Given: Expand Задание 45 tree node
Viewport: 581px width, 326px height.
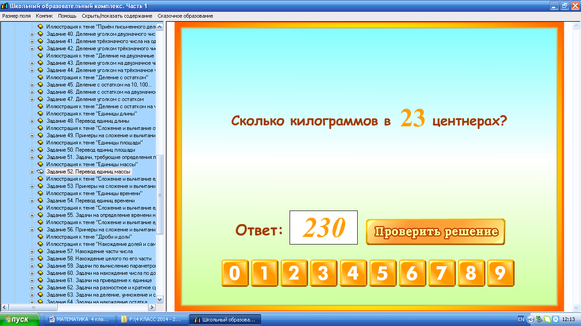Looking at the screenshot, I should [x=32, y=85].
